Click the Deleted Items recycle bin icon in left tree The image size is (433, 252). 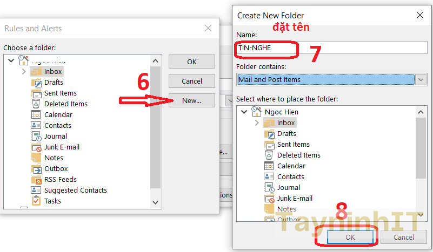36,104
